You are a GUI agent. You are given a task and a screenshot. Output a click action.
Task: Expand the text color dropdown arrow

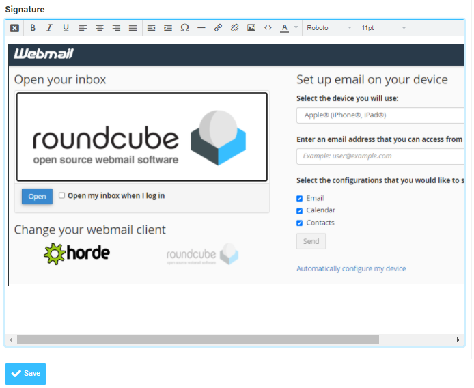pos(296,28)
